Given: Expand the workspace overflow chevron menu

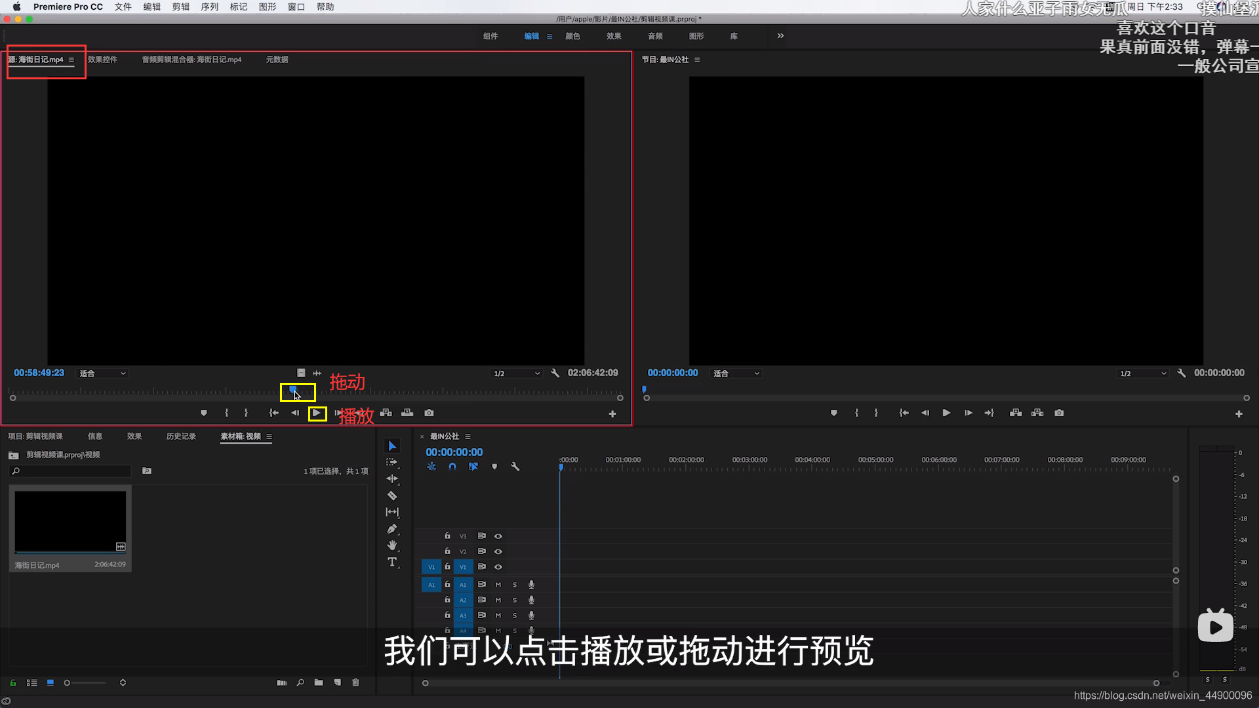Looking at the screenshot, I should pos(780,36).
